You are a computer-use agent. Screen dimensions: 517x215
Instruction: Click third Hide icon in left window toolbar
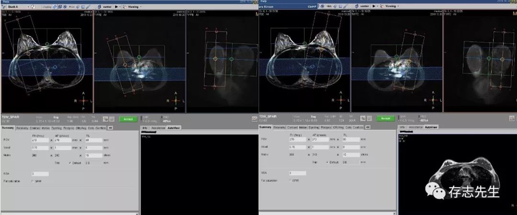pos(88,7)
